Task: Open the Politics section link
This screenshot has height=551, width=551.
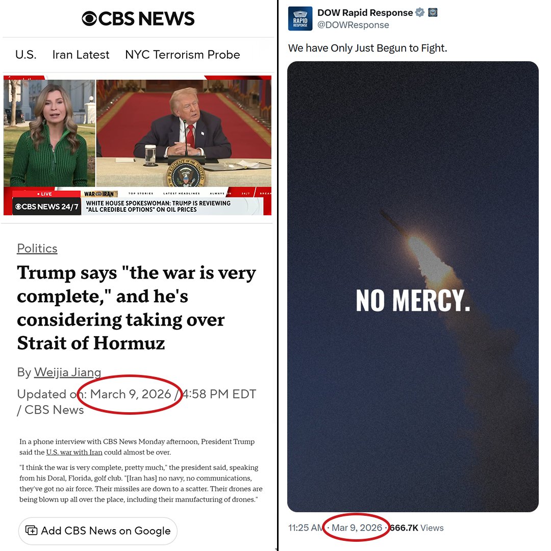Action: point(37,248)
